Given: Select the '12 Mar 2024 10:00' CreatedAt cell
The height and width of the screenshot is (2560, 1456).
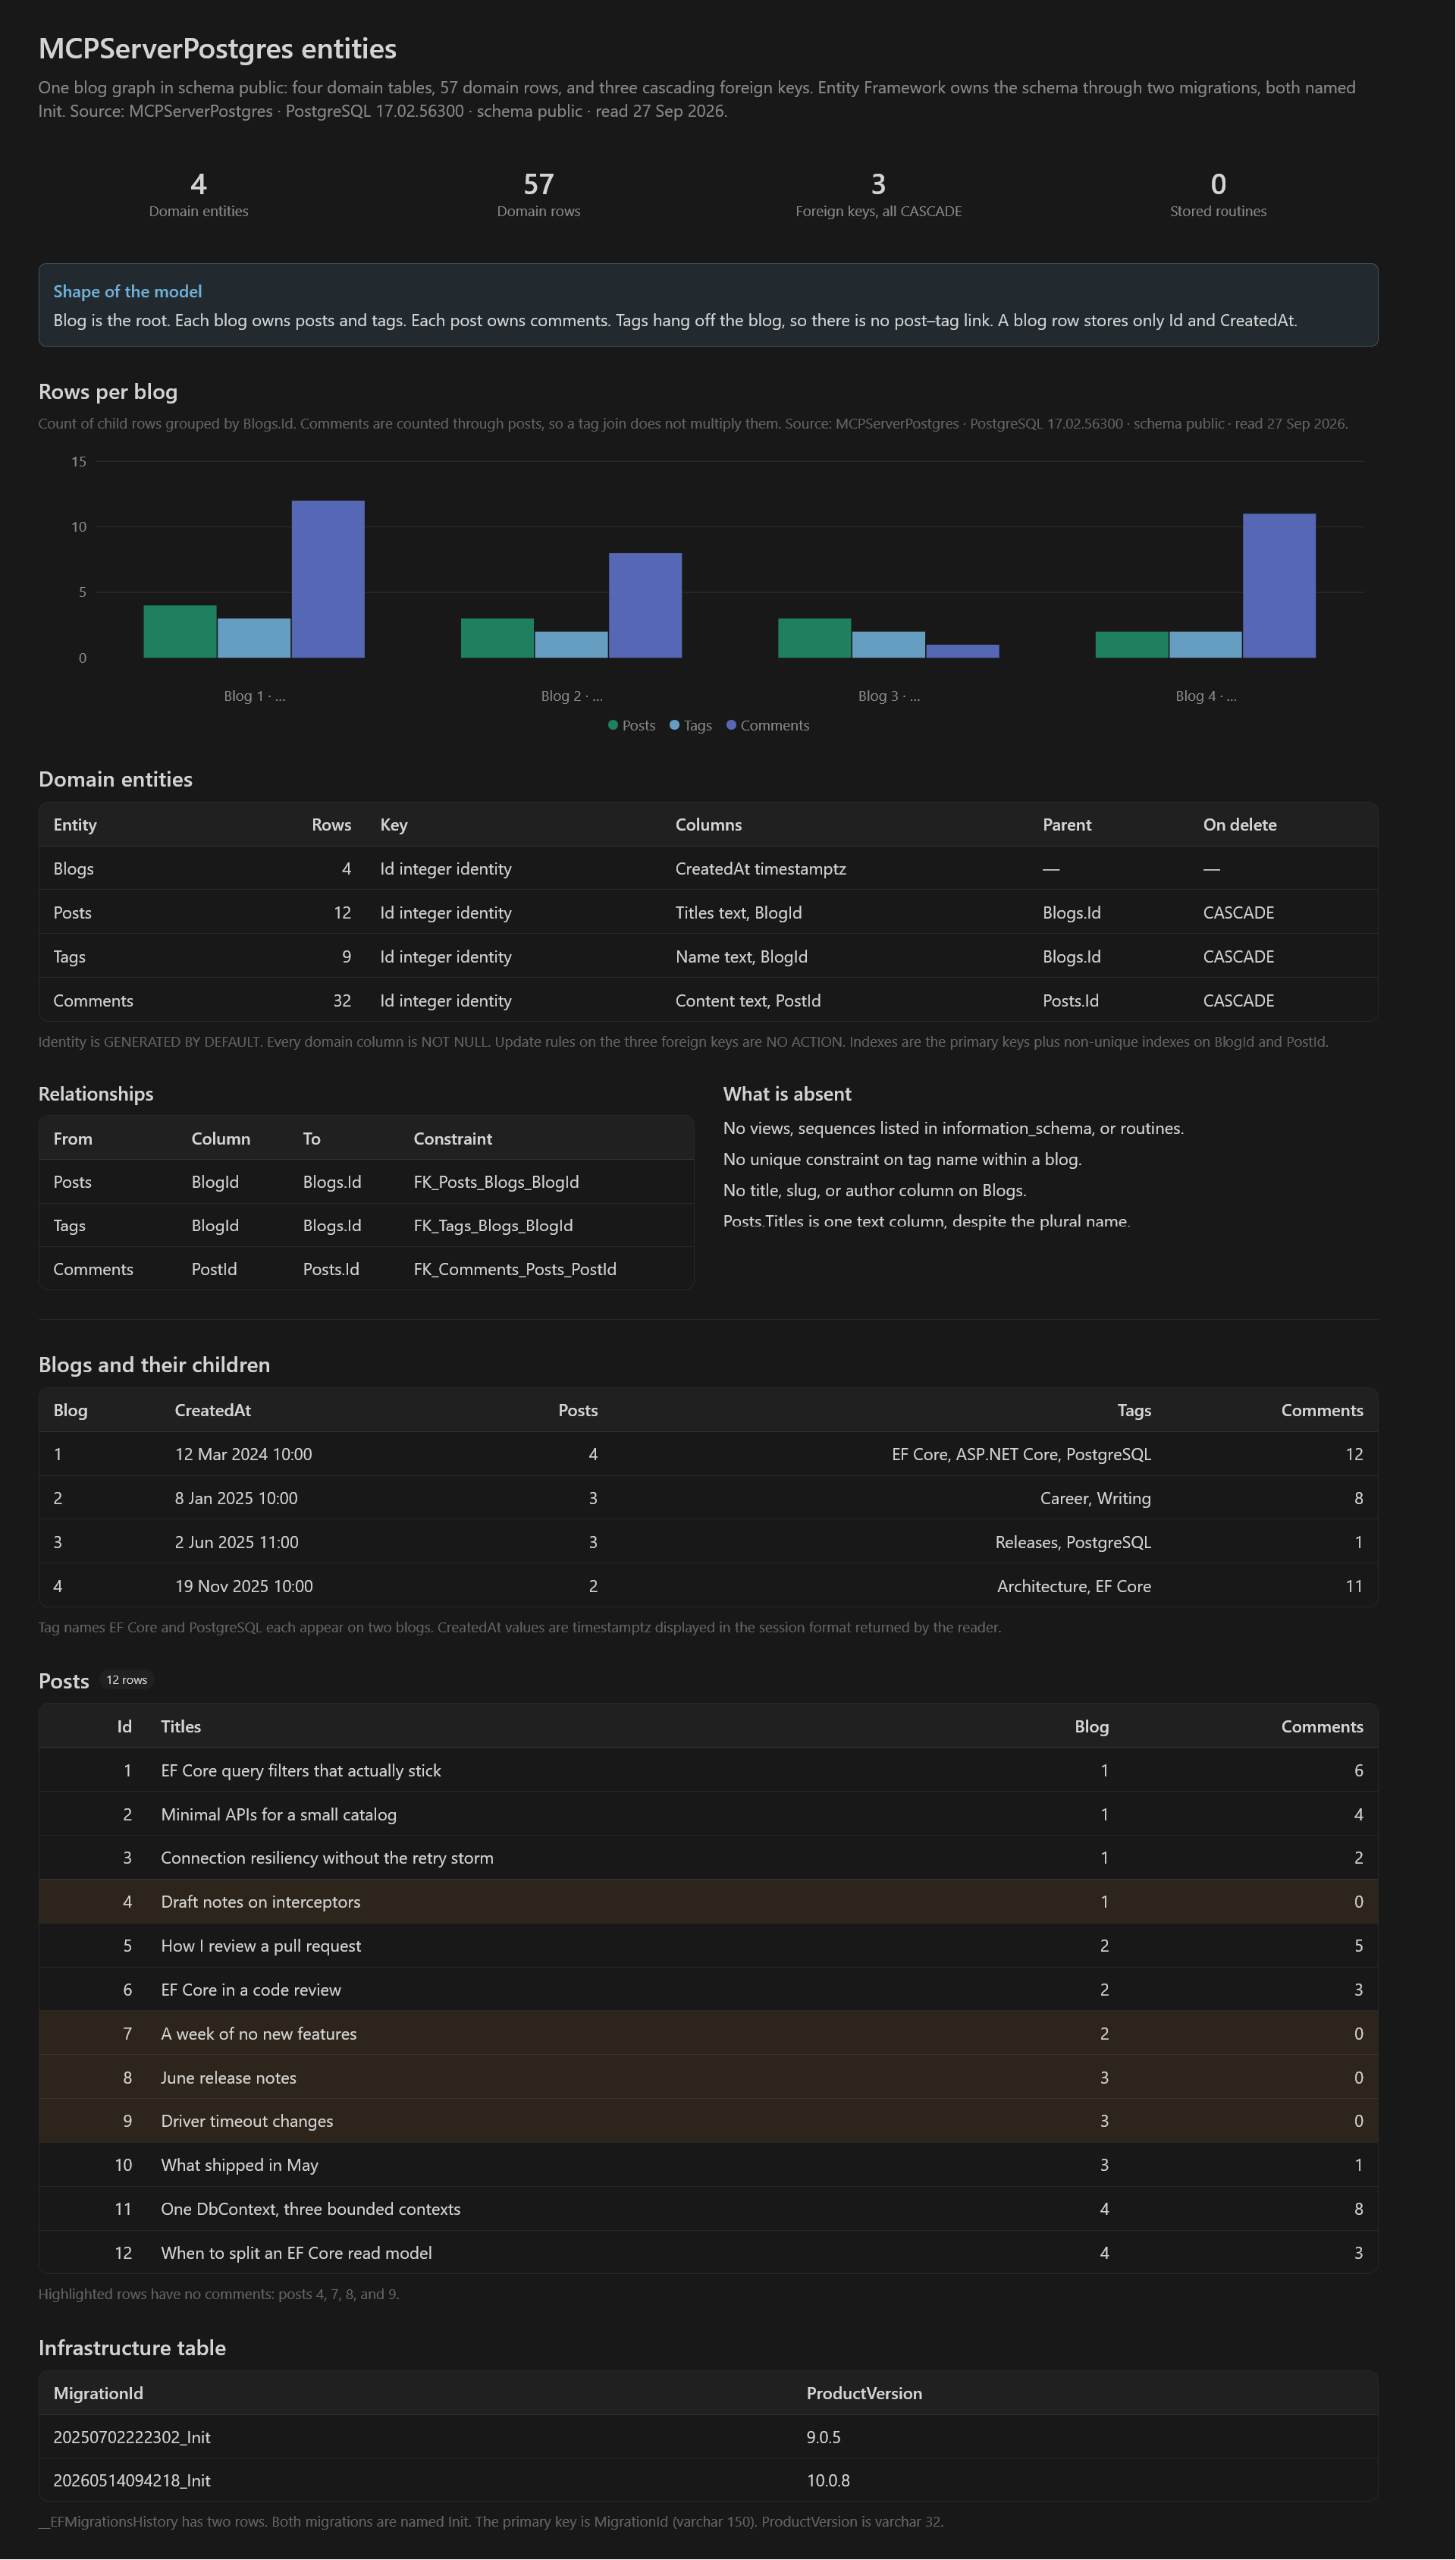Looking at the screenshot, I should point(243,1455).
